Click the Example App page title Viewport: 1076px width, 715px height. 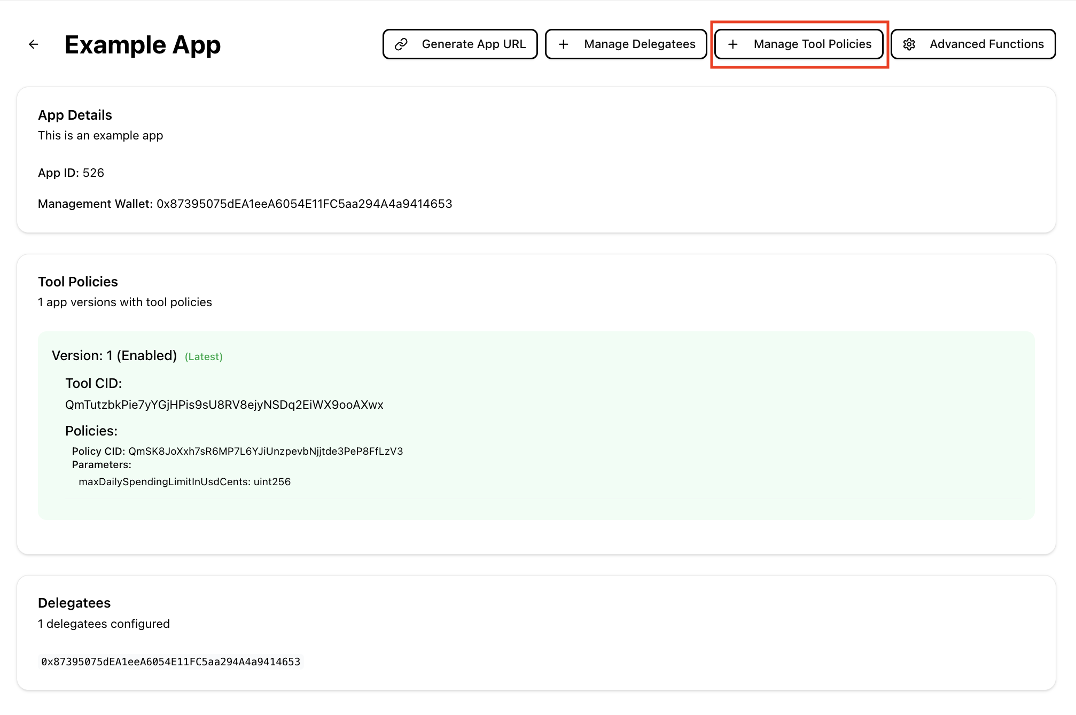(143, 45)
